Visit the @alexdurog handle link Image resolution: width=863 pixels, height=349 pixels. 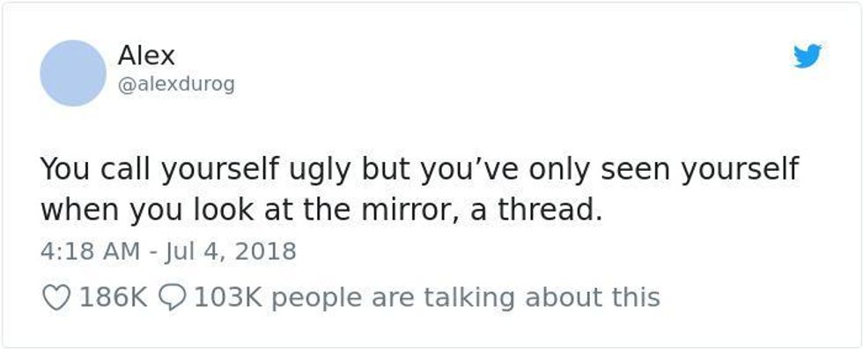coord(176,85)
